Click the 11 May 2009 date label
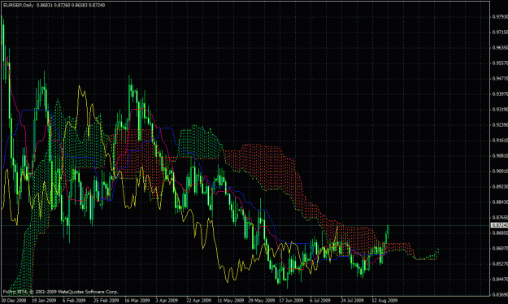508x304 pixels. coord(230,301)
